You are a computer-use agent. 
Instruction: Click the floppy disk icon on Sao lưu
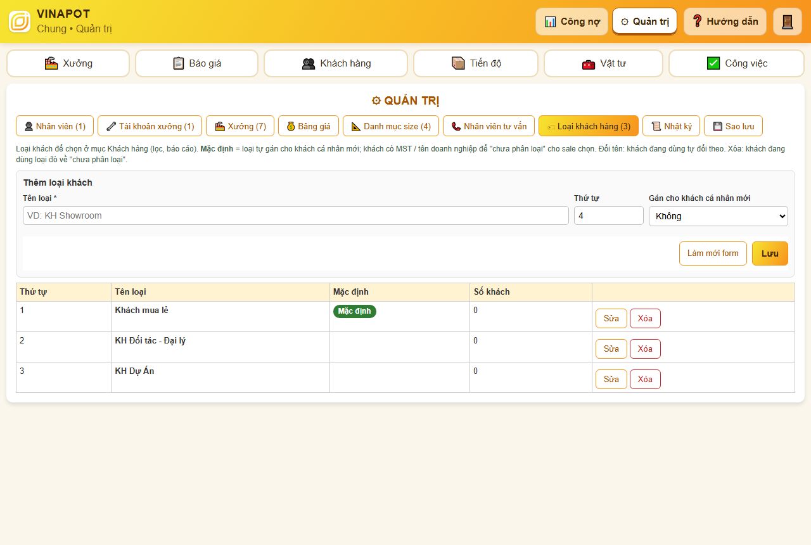(x=718, y=126)
